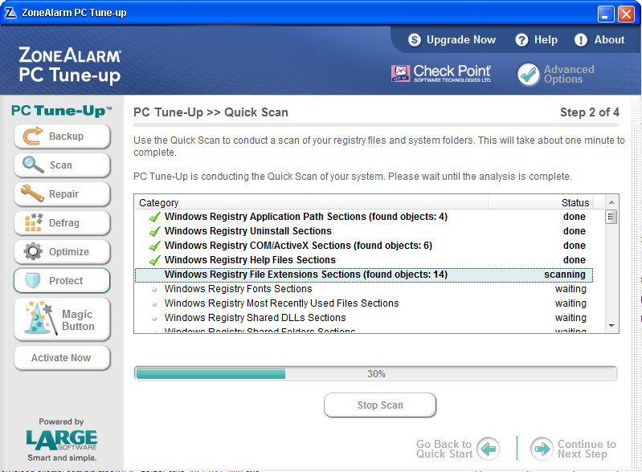Click the Large Software logo
This screenshot has height=472, width=642.
pyautogui.click(x=61, y=440)
